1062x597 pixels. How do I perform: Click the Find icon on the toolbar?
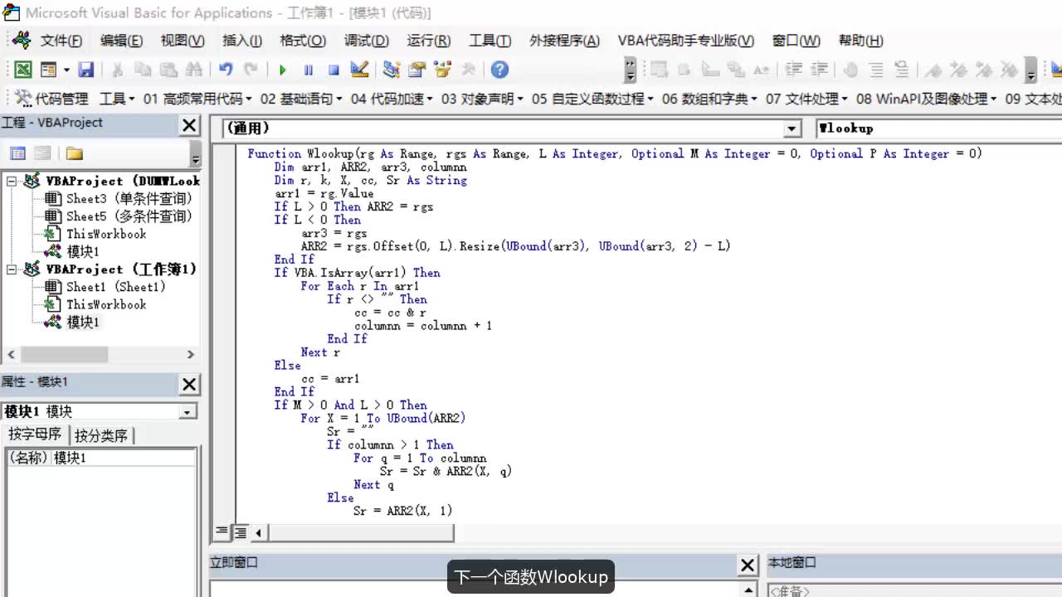[194, 70]
